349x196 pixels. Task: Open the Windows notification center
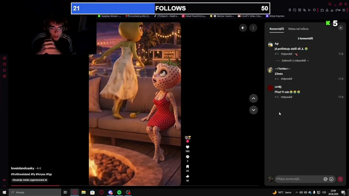pos(343,192)
